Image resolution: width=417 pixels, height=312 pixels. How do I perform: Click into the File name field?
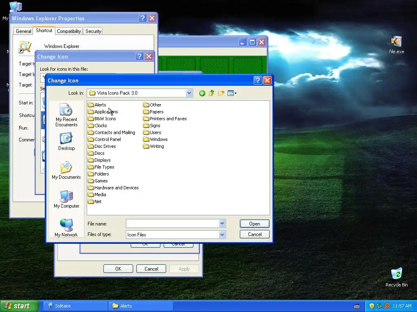(172, 224)
